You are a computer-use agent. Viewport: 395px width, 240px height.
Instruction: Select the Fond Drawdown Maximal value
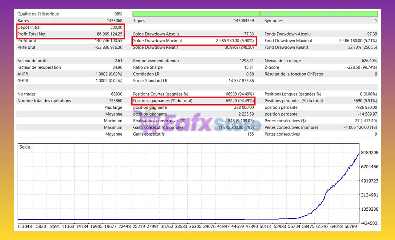click(358, 41)
